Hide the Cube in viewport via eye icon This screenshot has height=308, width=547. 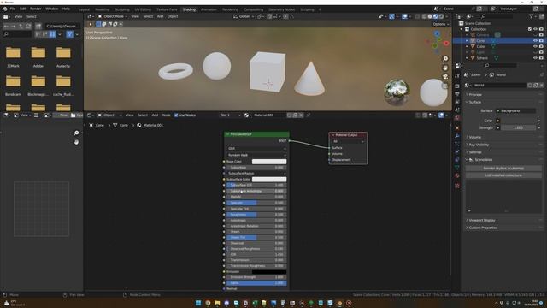coord(535,46)
